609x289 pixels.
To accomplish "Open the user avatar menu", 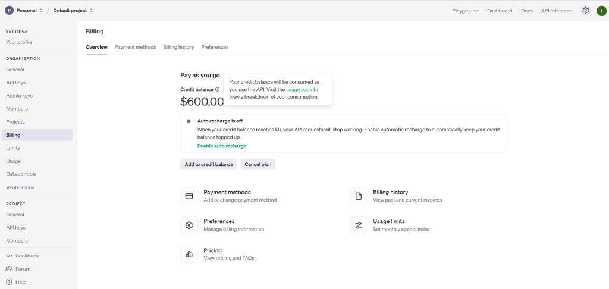I will 601,11.
